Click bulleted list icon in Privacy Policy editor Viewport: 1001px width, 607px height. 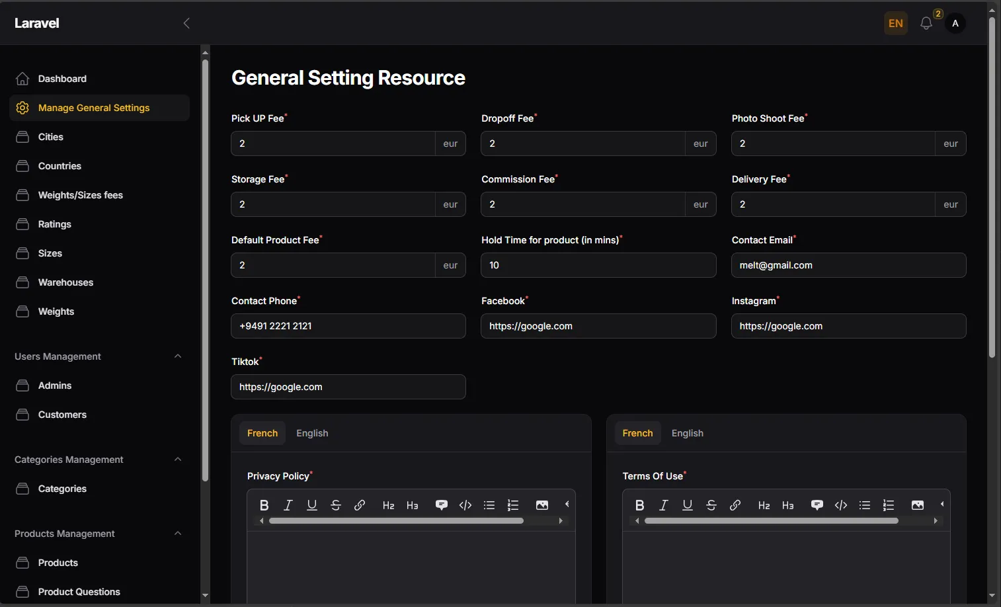(489, 505)
